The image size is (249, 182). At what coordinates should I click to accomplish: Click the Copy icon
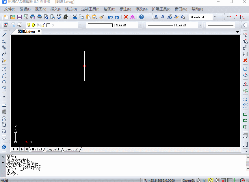[81, 17]
